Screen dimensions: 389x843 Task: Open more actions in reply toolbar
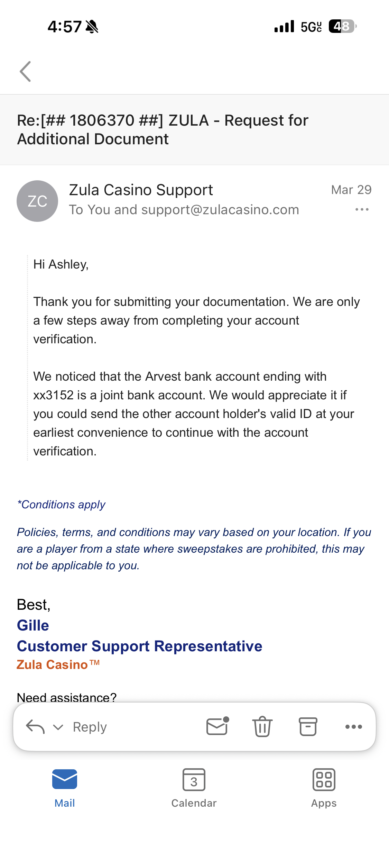click(x=354, y=727)
